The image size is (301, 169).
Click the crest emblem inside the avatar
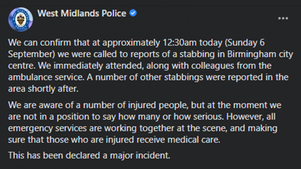[21, 20]
